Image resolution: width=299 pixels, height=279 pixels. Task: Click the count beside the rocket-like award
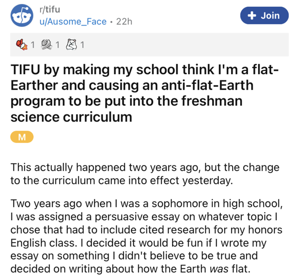tap(33, 45)
